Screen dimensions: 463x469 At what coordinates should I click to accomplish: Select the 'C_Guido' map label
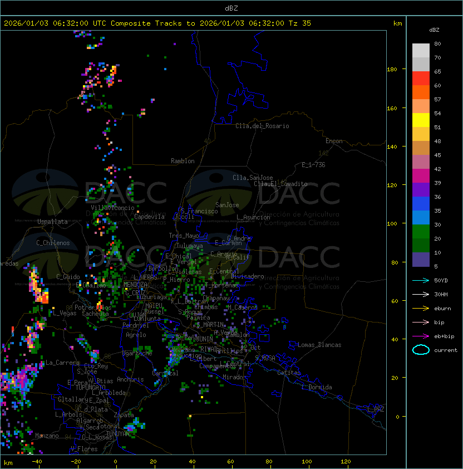click(68, 277)
